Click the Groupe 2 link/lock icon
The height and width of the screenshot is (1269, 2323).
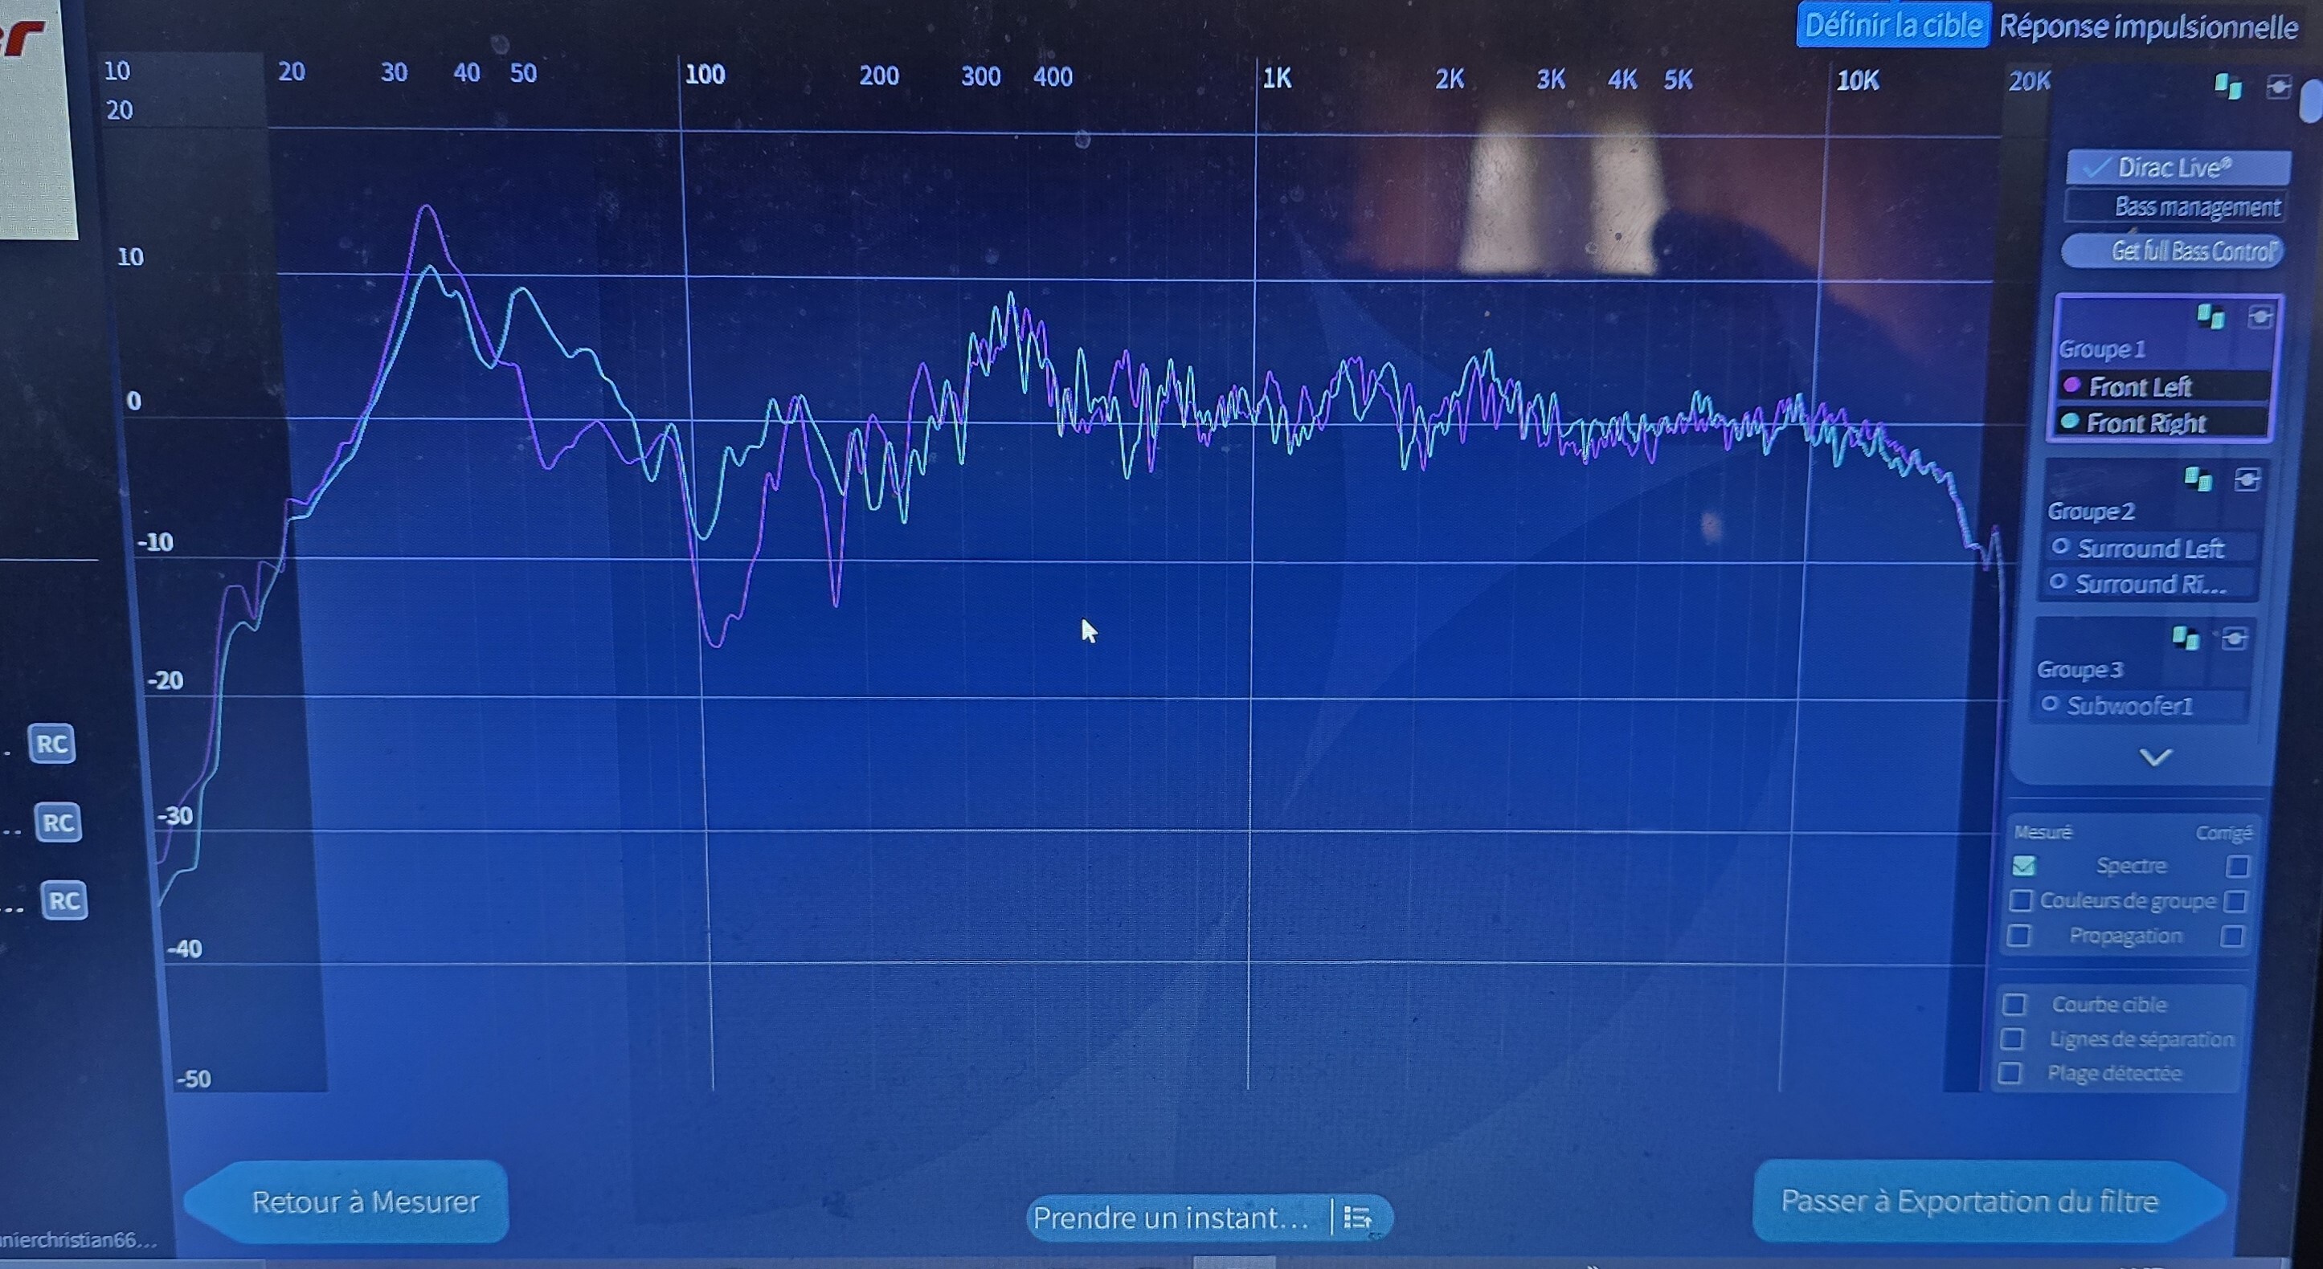[2247, 479]
